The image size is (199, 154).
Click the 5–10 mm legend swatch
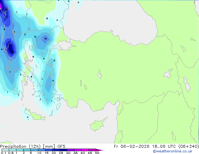35,150
